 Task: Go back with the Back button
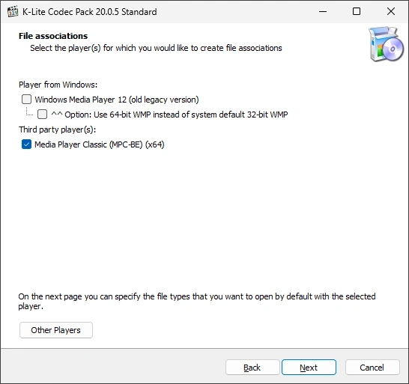pos(252,368)
